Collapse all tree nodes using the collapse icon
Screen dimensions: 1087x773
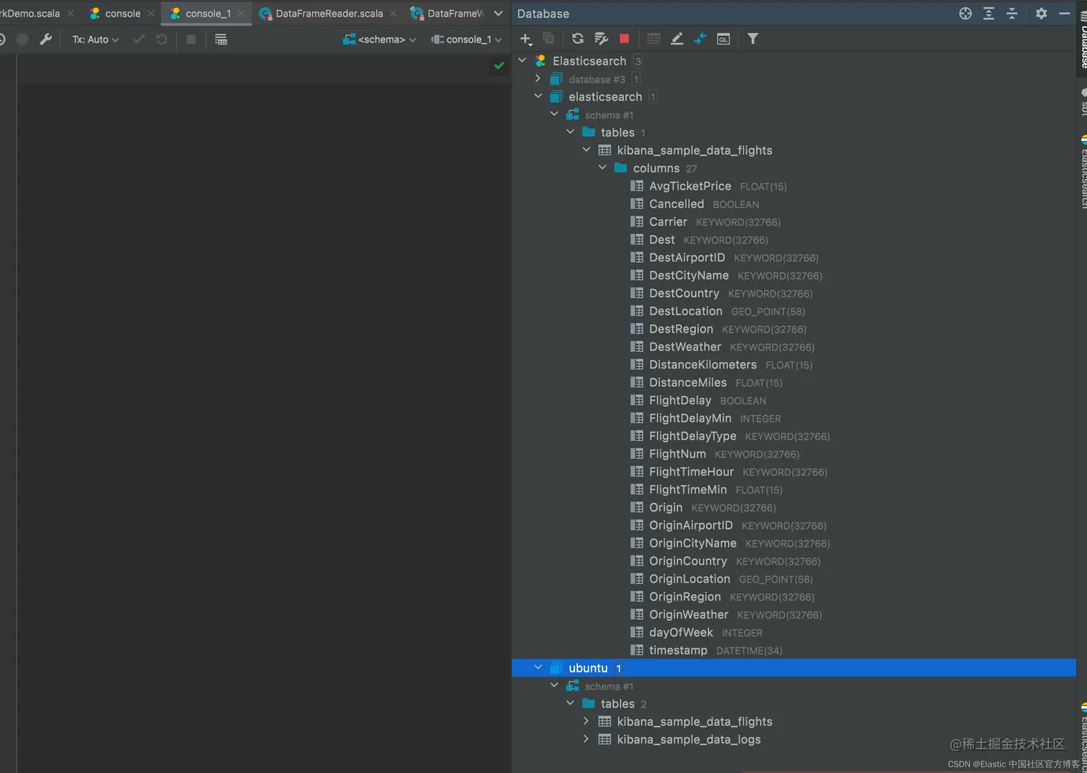[x=1012, y=13]
